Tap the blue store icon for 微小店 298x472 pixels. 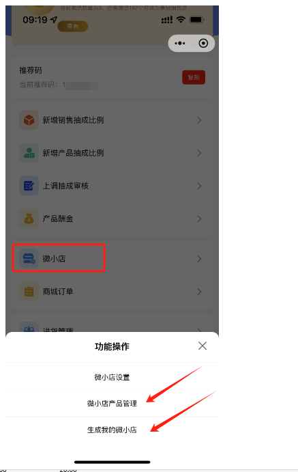click(29, 259)
